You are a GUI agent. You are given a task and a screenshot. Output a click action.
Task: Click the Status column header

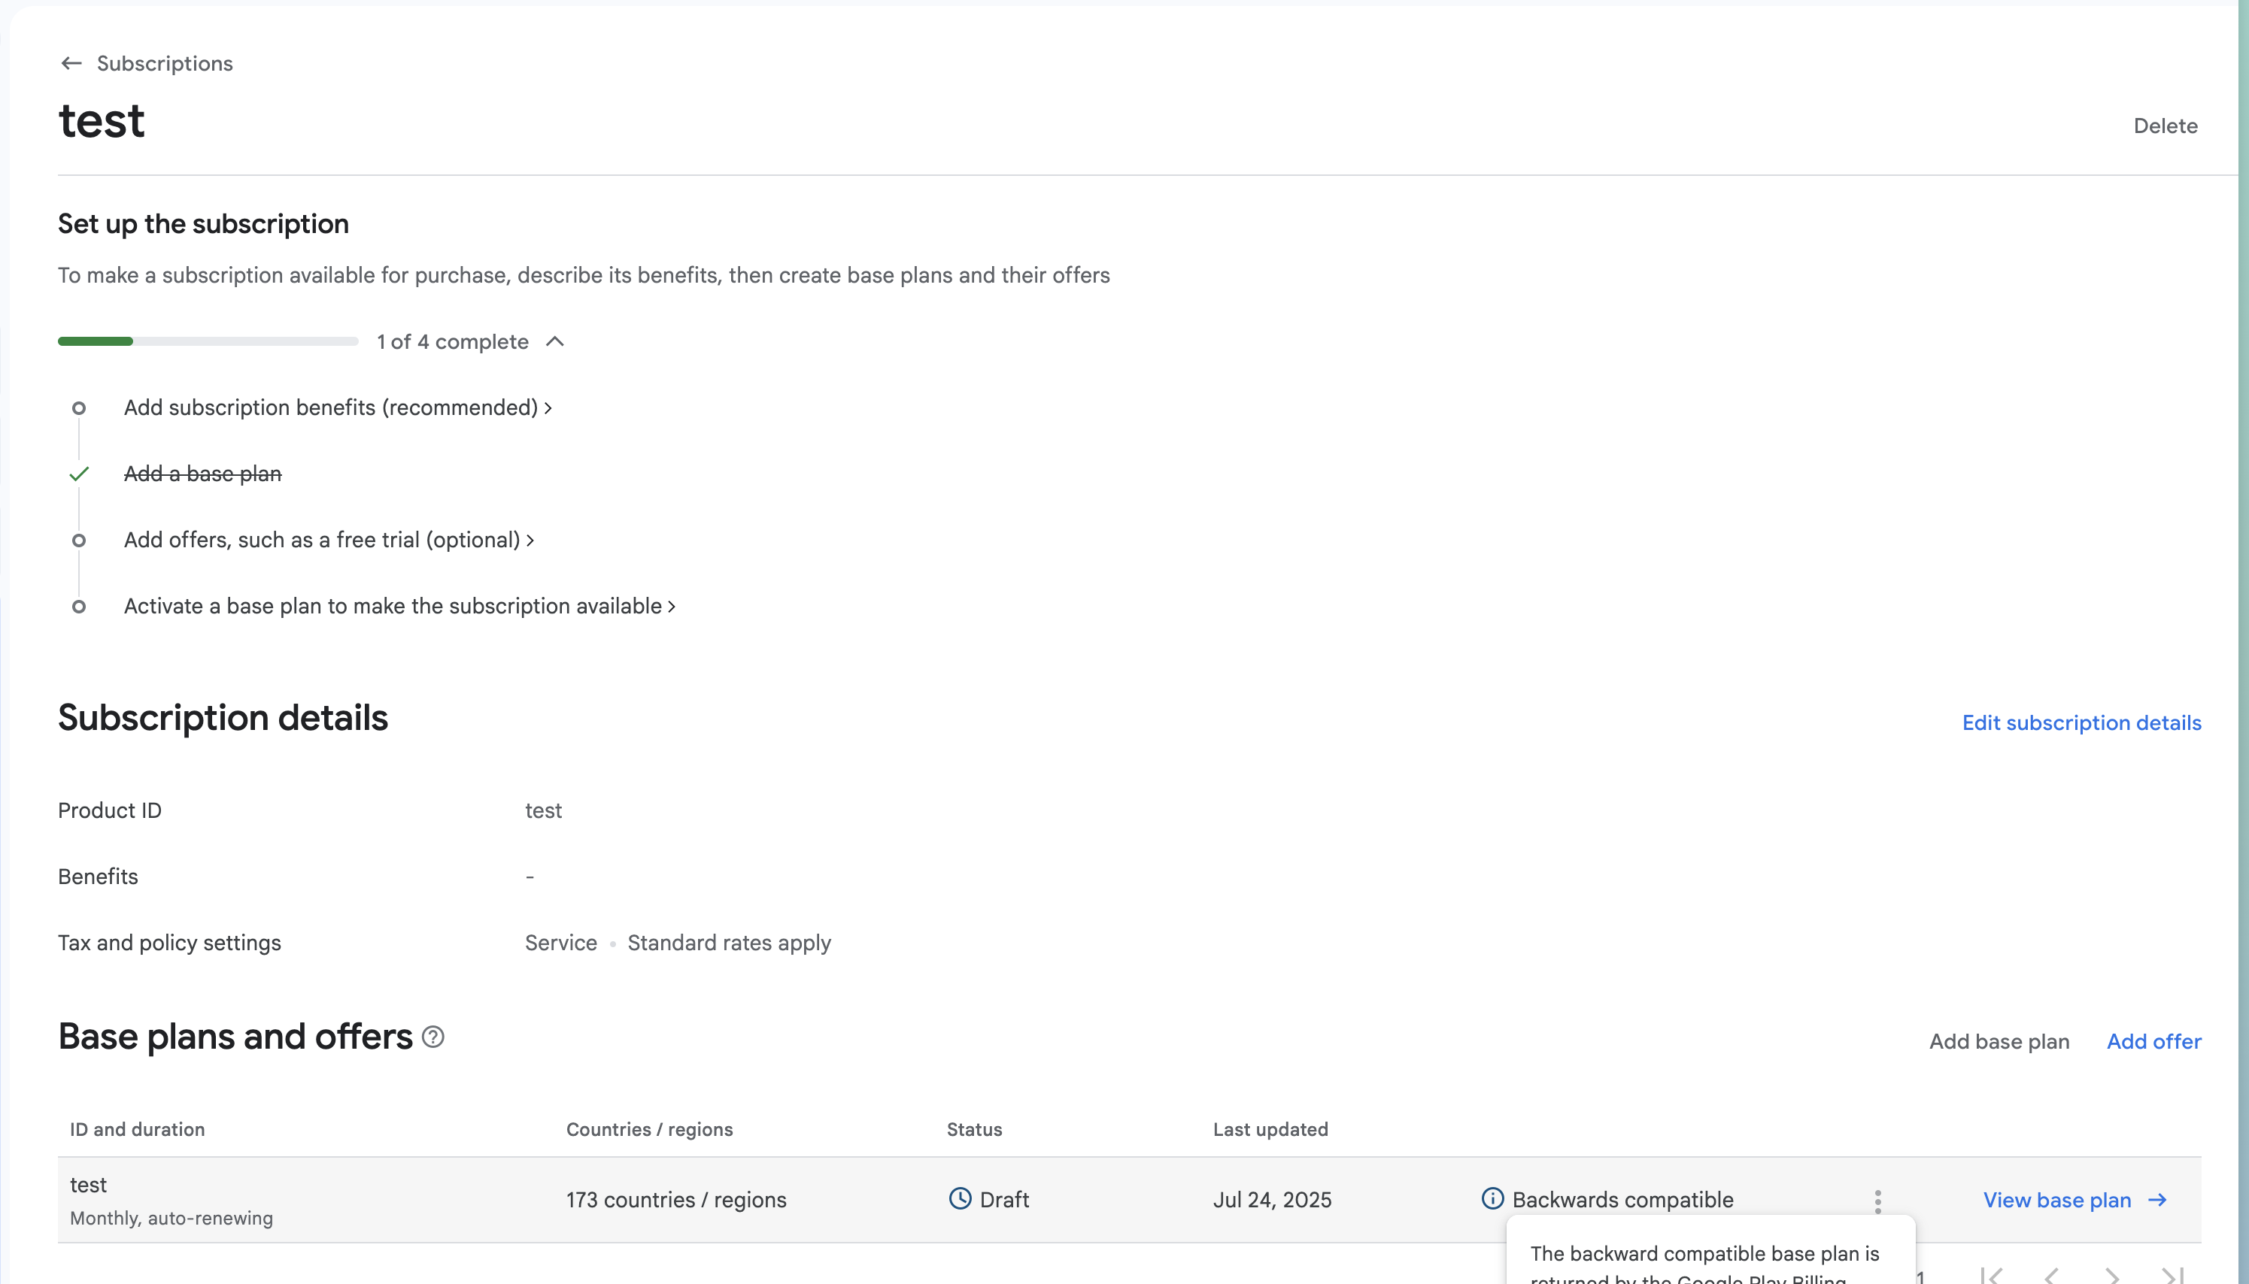974,1130
